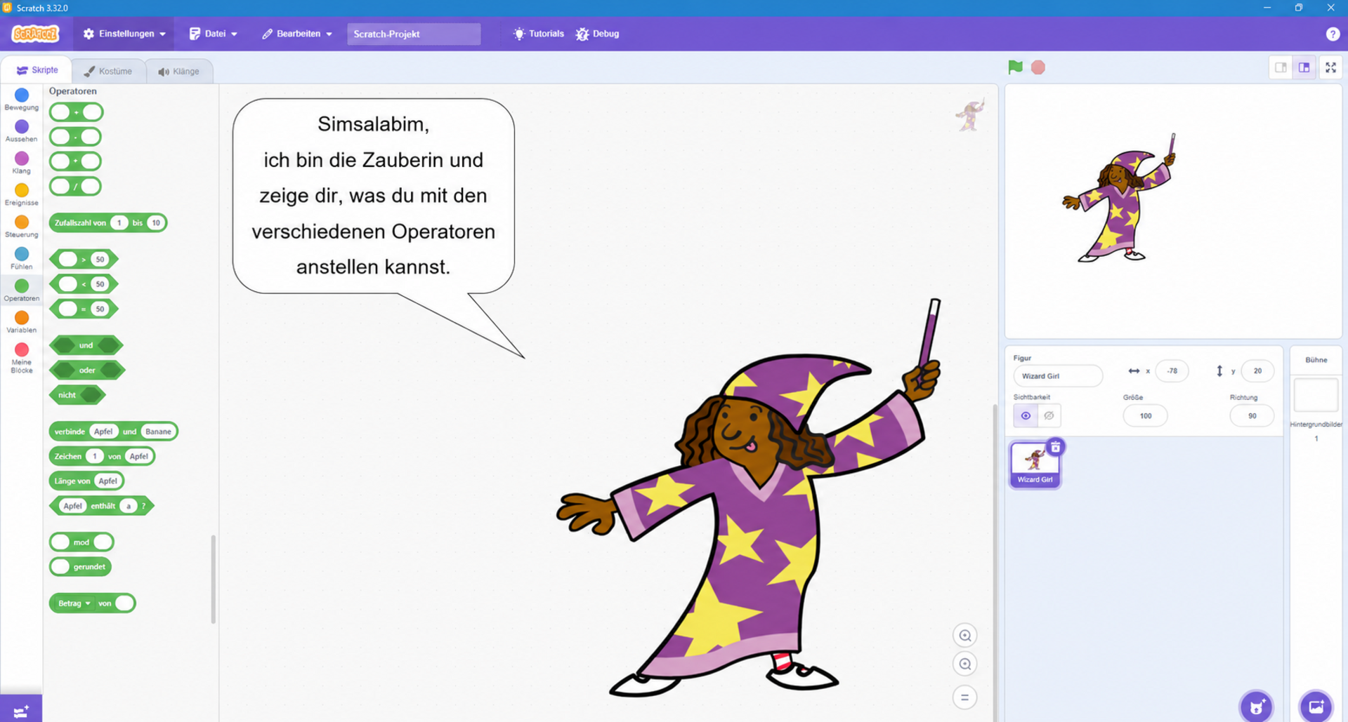The image size is (1348, 722).
Task: Click the Simsalabim speech bubble text
Action: tap(373, 196)
